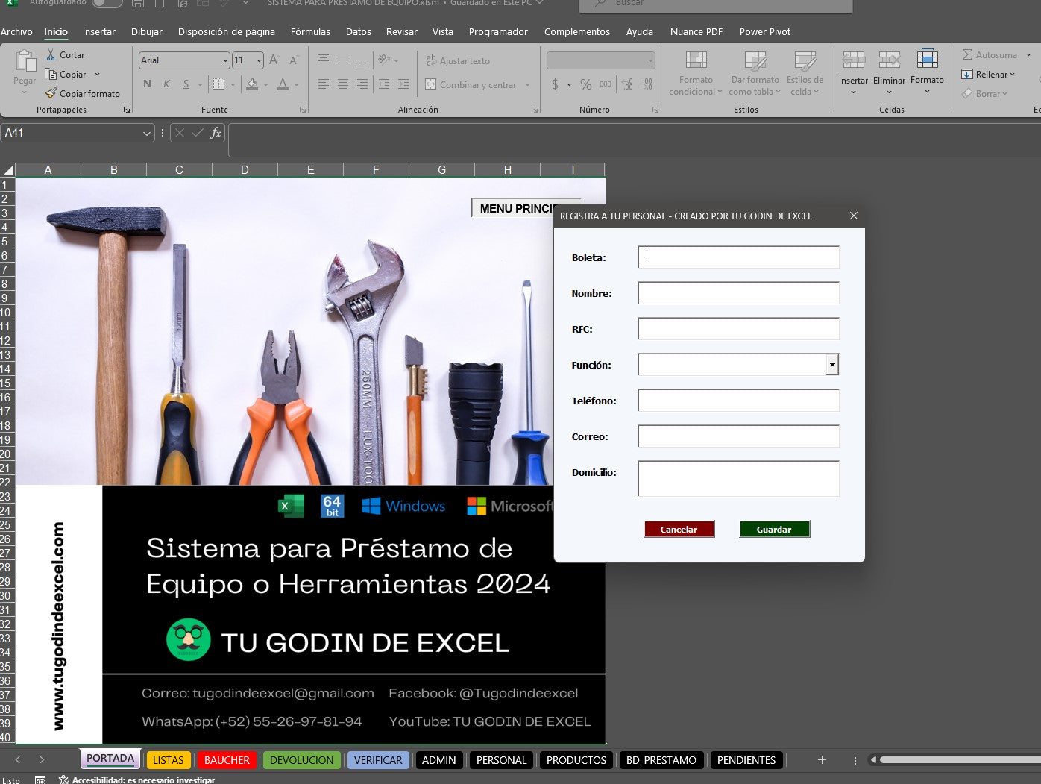Screen dimensions: 1041x784
Task: Decrease decimal places icon
Action: (647, 84)
